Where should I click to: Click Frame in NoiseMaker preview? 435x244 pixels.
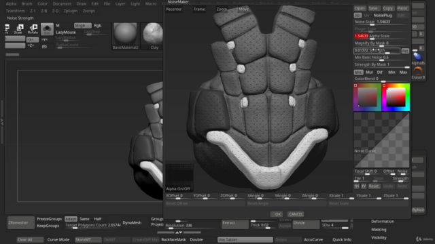(199, 9)
